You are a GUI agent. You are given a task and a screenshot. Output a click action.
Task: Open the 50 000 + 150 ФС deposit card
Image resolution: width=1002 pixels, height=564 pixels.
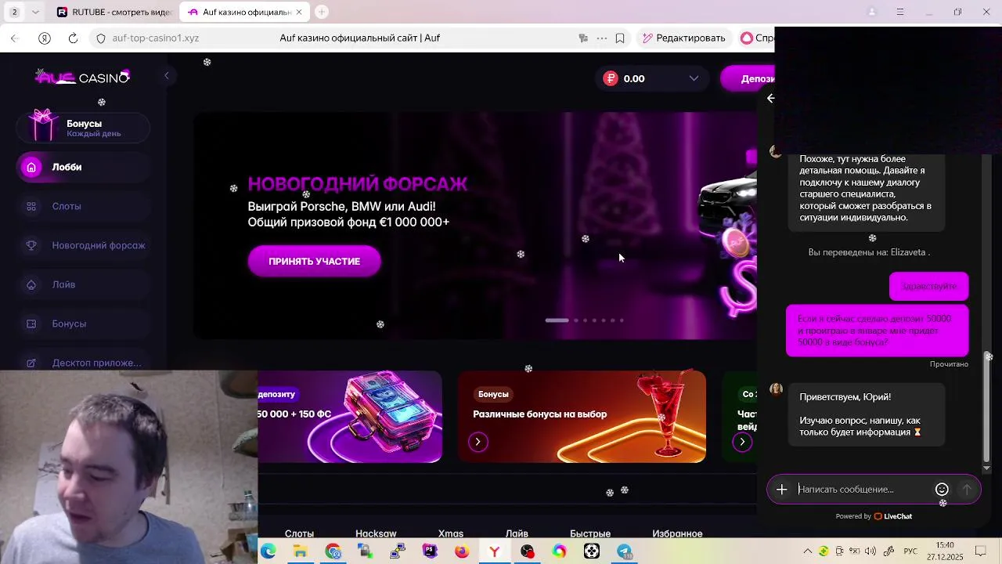(x=350, y=417)
